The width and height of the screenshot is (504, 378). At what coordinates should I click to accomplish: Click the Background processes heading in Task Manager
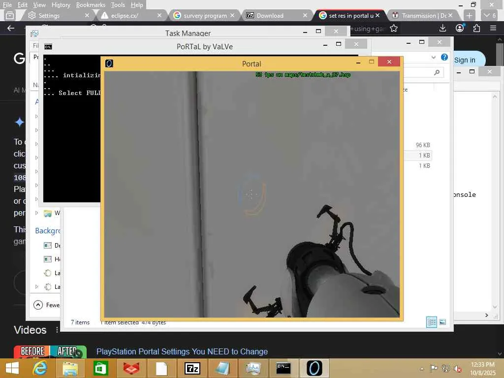click(x=48, y=230)
